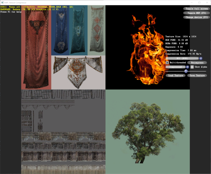Open the Change device (F2) dialog

[x=197, y=17]
